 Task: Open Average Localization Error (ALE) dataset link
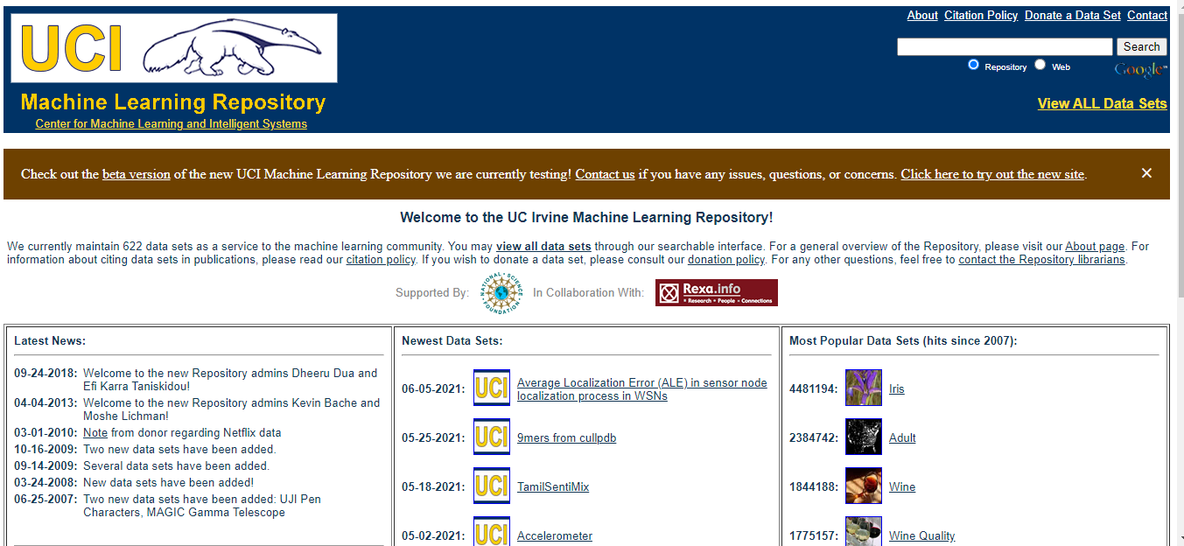pyautogui.click(x=642, y=389)
